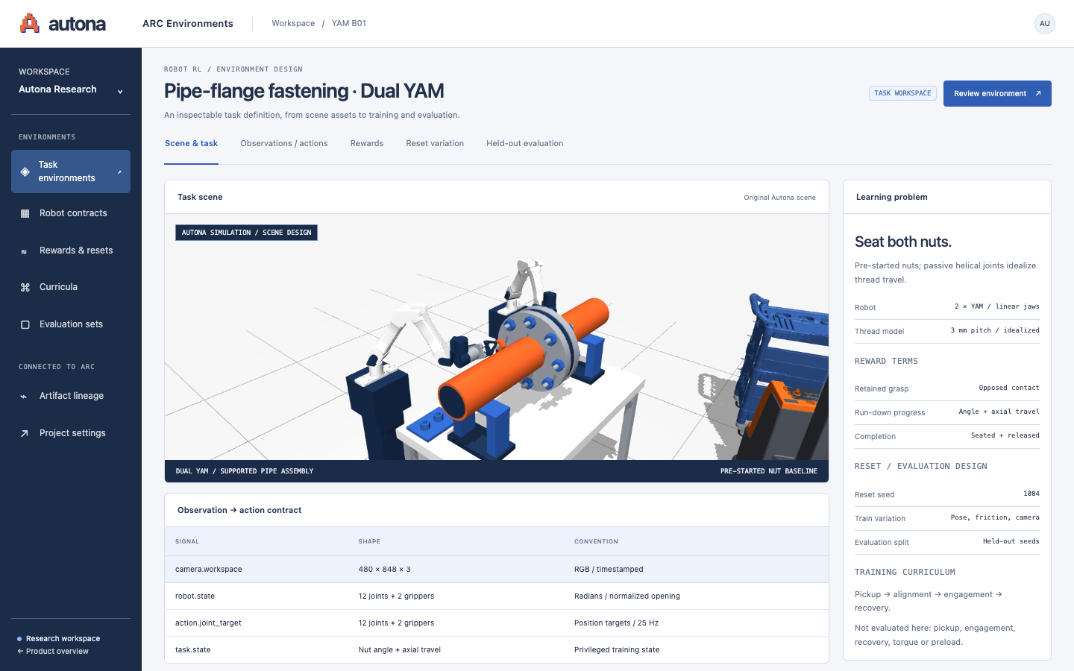
Task: Select Task environments in sidebar
Action: pos(71,171)
